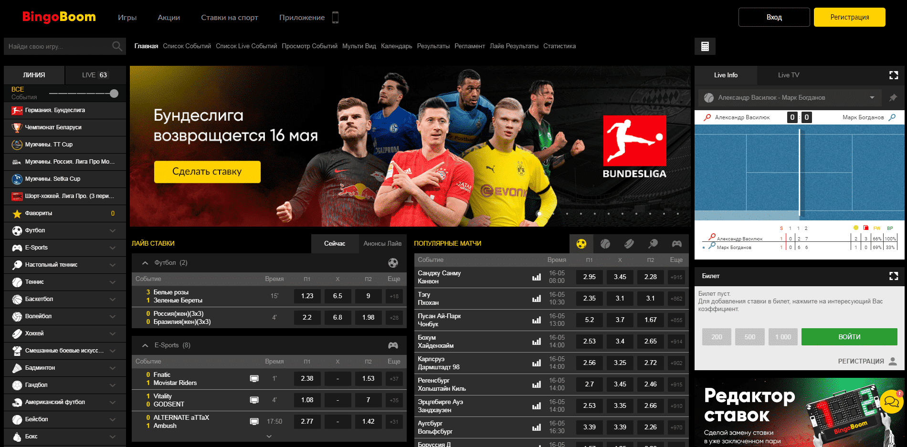Open Игры top menu
Screen dimensions: 907x447
[127, 18]
